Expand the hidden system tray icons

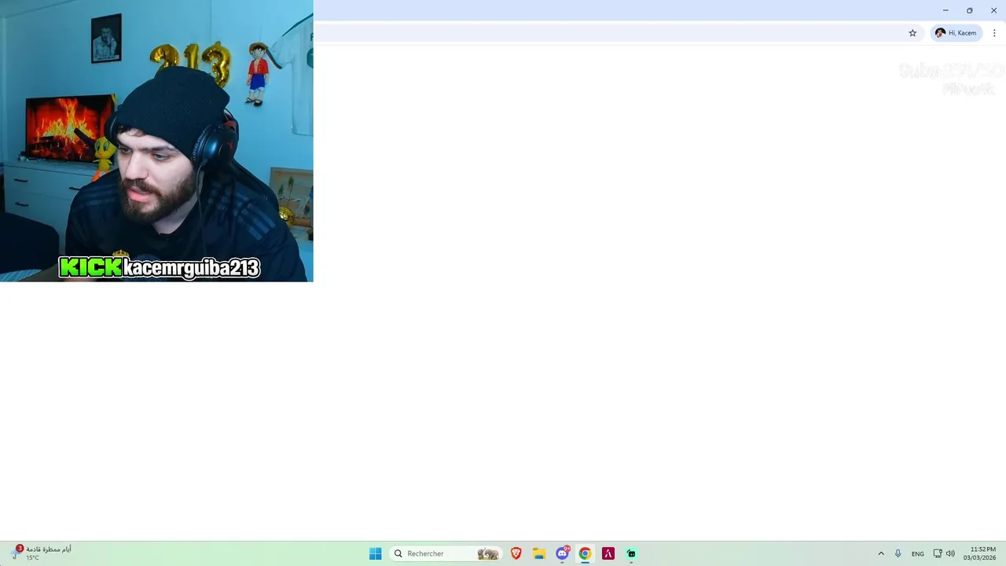pos(881,553)
